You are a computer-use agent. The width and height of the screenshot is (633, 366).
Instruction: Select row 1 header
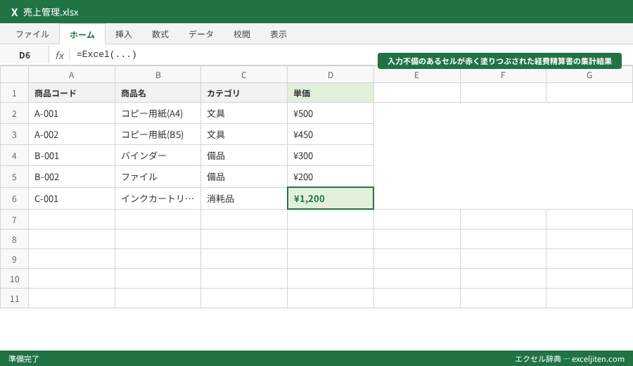[14, 93]
